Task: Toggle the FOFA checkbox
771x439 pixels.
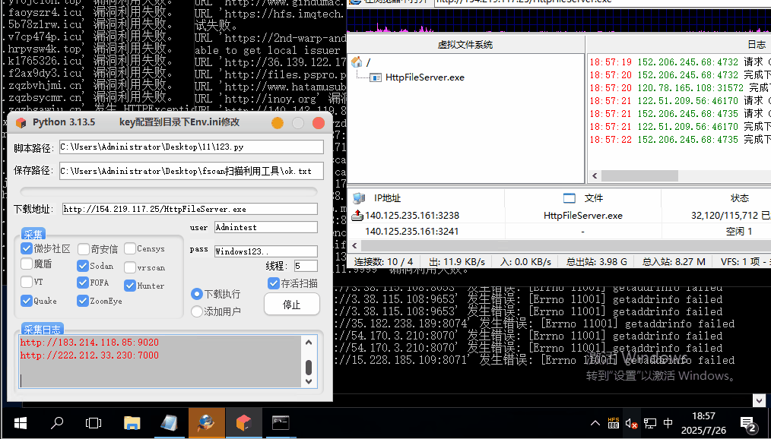Action: (x=83, y=283)
